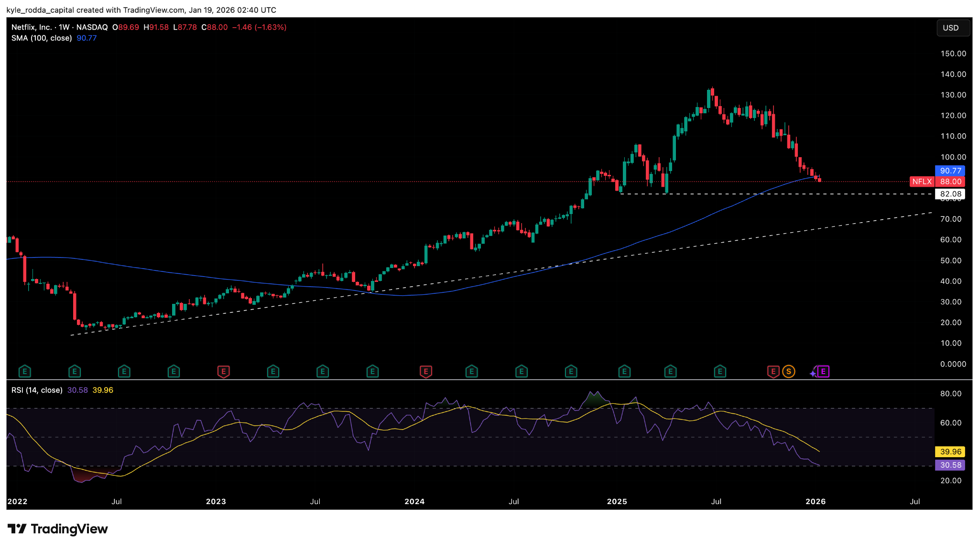The image size is (979, 548).
Task: Click the yellow 39.96 RSI average label
Action: tap(950, 451)
